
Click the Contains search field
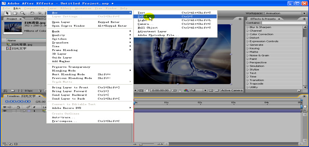pyautogui.click(x=284, y=23)
